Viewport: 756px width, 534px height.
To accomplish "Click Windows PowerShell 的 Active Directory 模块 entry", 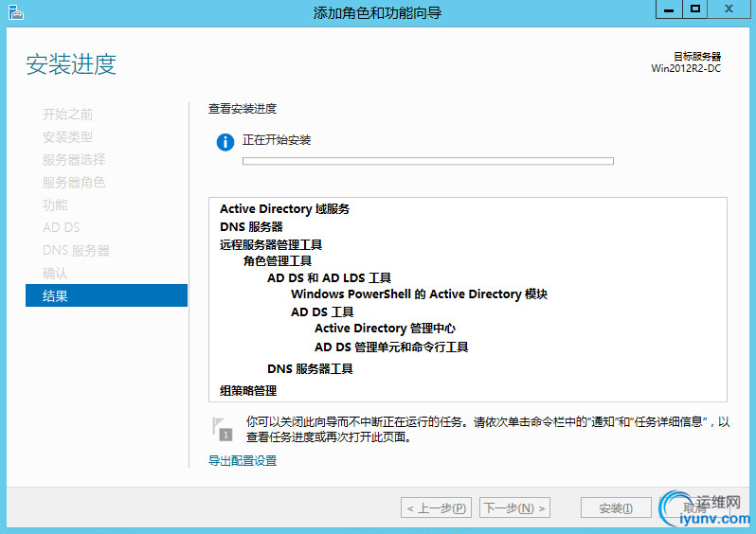I will pyautogui.click(x=419, y=294).
